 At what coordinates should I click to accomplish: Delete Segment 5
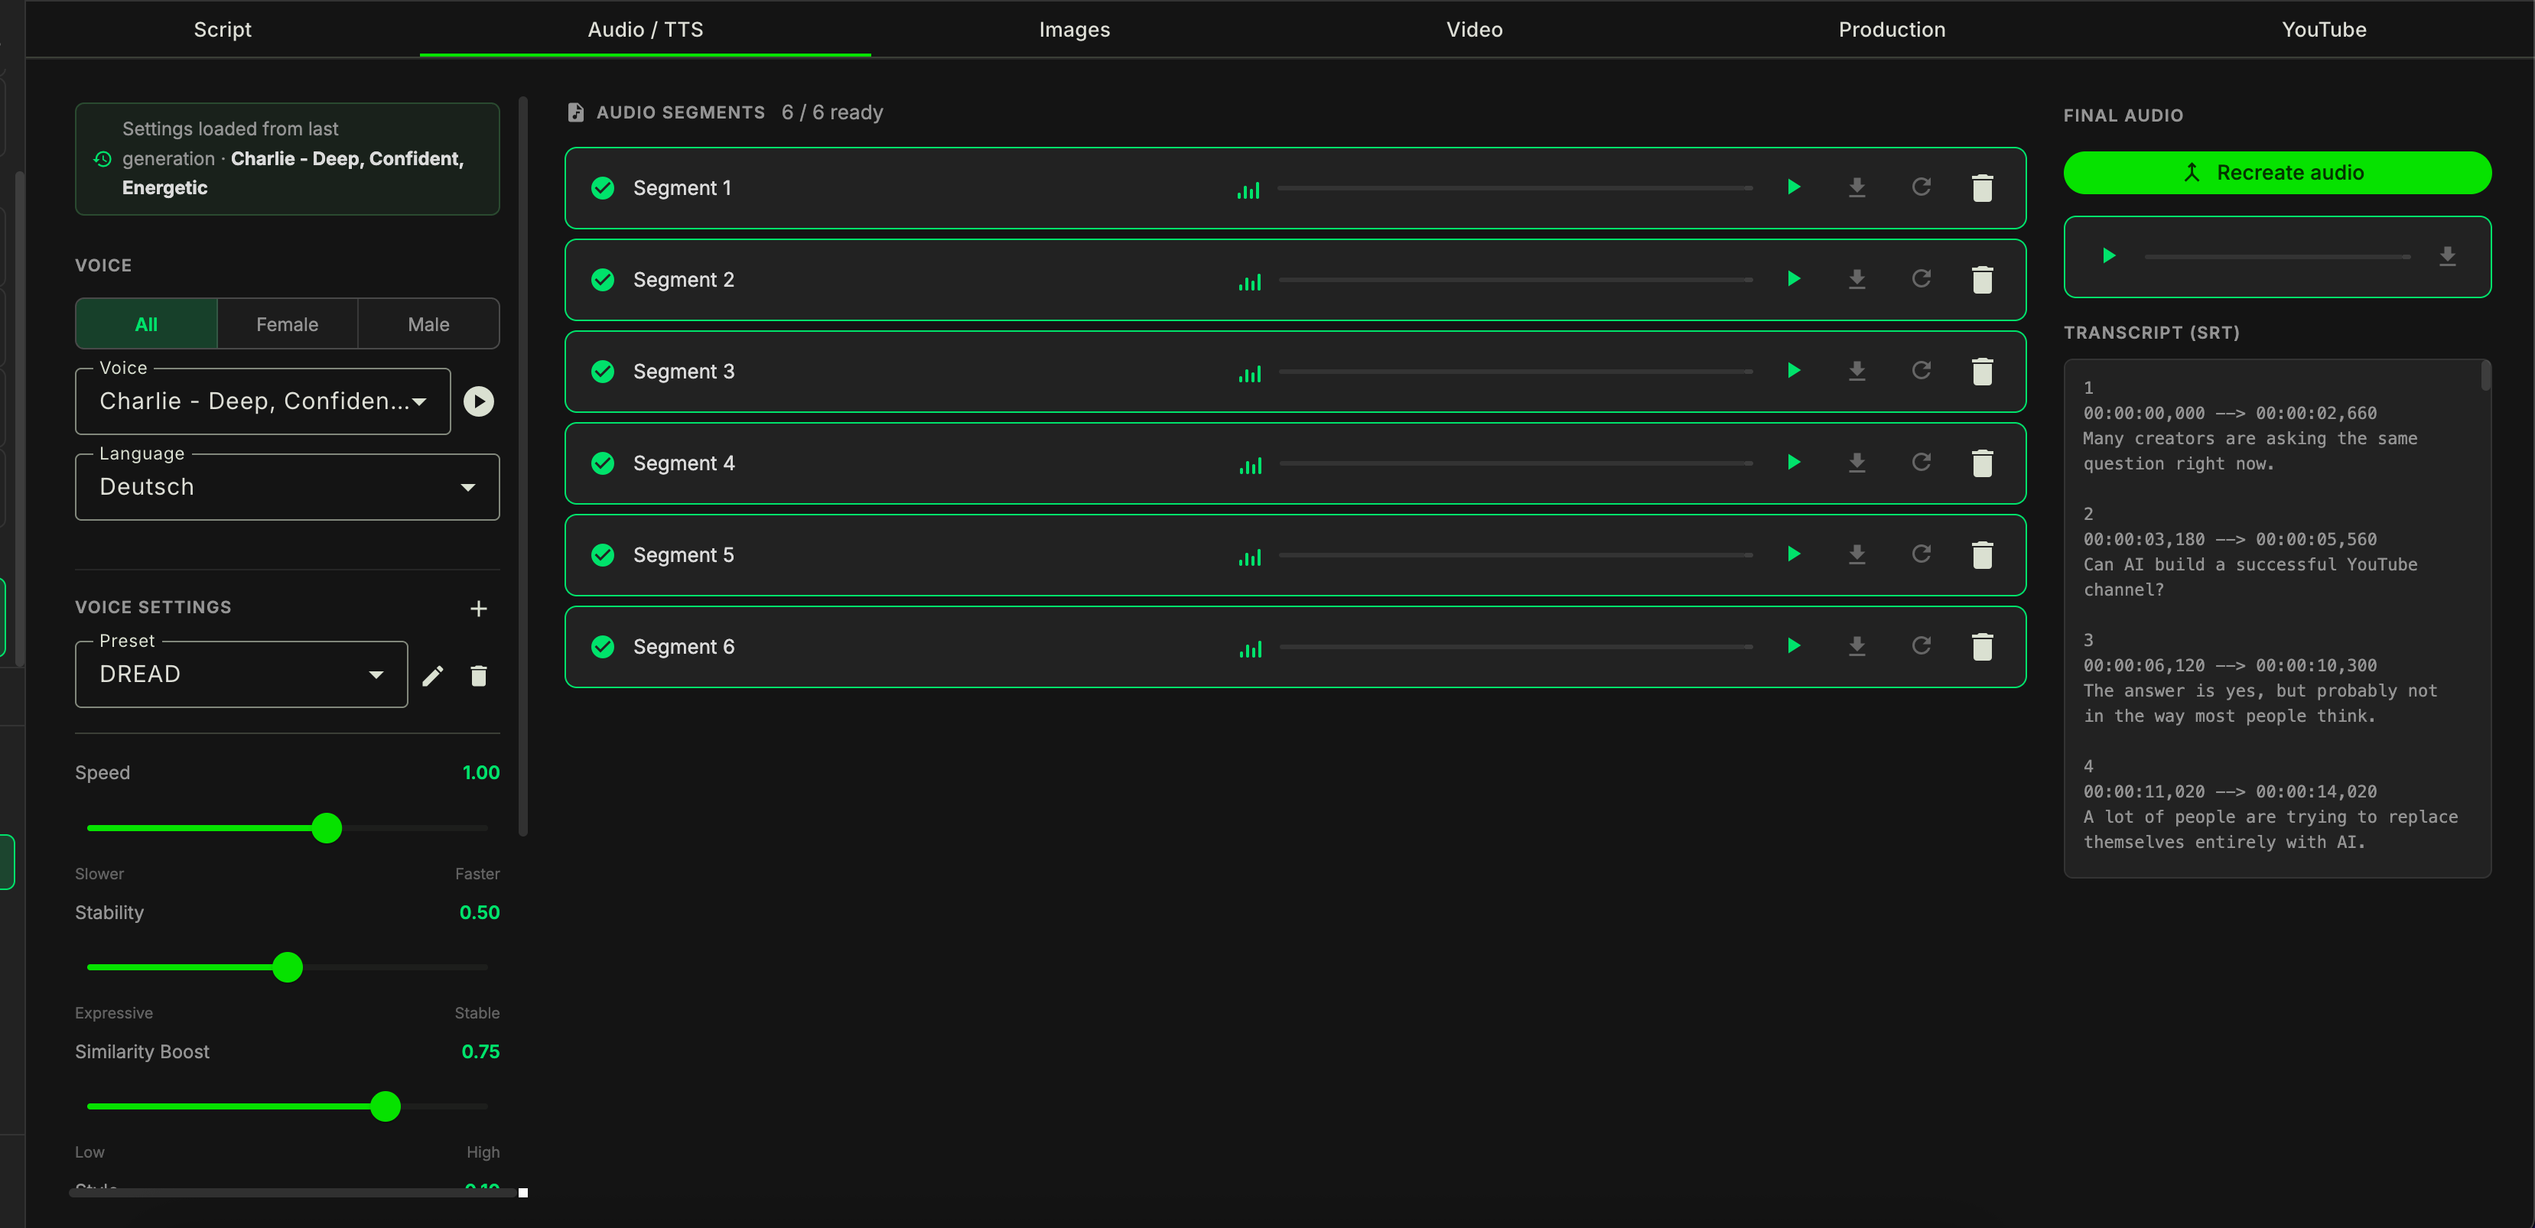point(1982,555)
